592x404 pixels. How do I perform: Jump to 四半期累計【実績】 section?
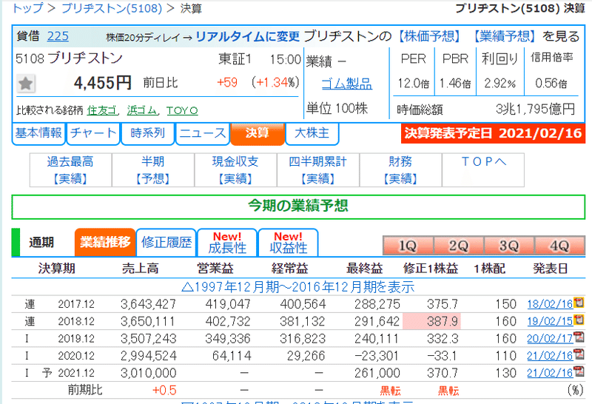pos(318,170)
